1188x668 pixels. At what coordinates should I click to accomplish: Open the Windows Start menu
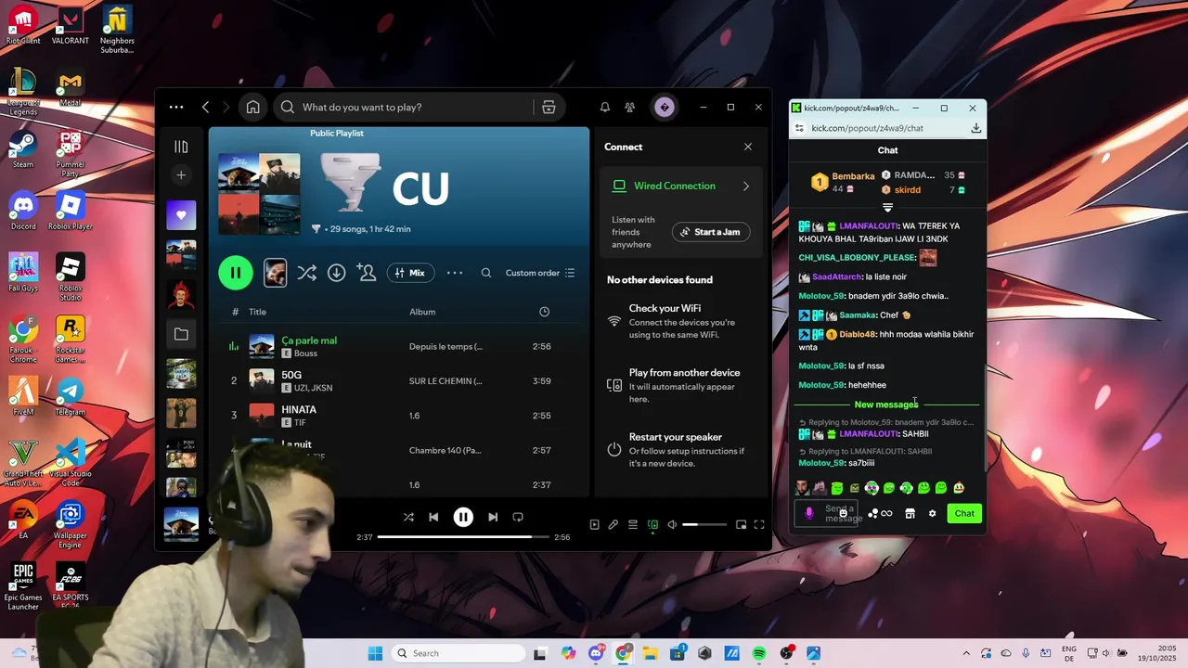point(375,653)
